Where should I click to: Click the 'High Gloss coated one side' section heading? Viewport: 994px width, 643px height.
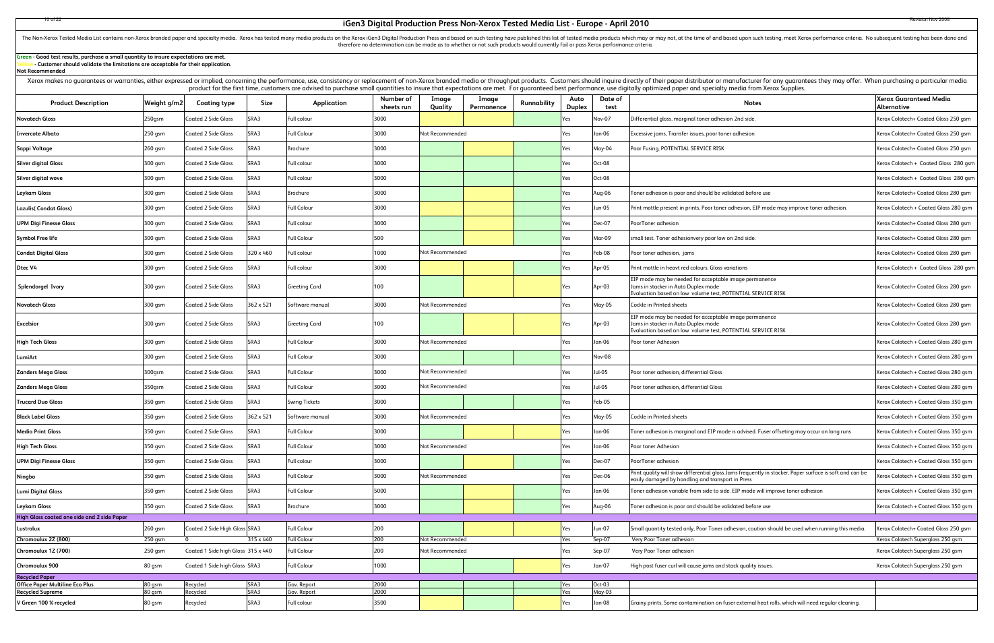(x=71, y=517)
